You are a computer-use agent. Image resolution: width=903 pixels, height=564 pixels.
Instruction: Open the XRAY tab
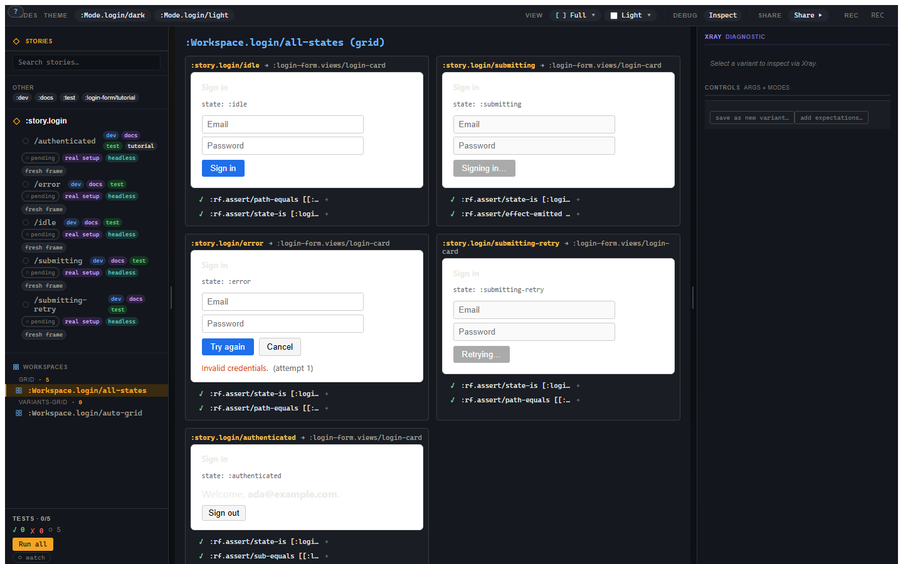(713, 37)
